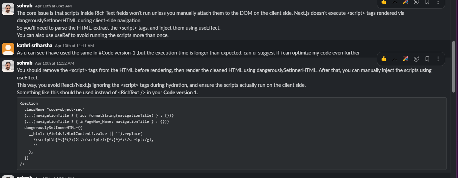Image resolution: width=458 pixels, height=178 pixels.
Task: Open more actions menu on the 11:52 AM message toolbar
Action: (x=438, y=59)
